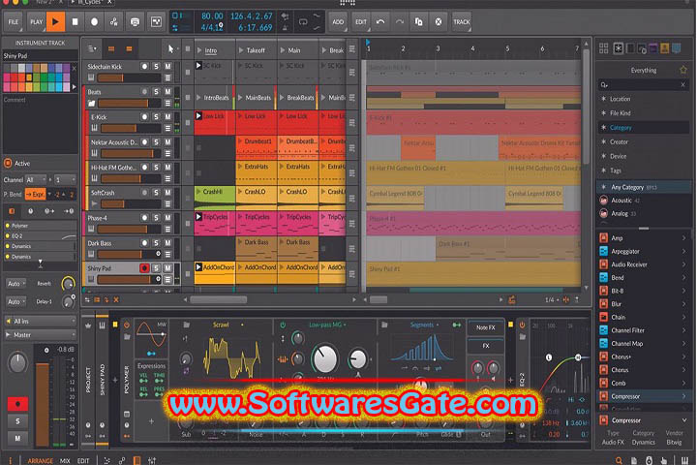Click the ADD button
The image size is (697, 465).
pyautogui.click(x=338, y=22)
